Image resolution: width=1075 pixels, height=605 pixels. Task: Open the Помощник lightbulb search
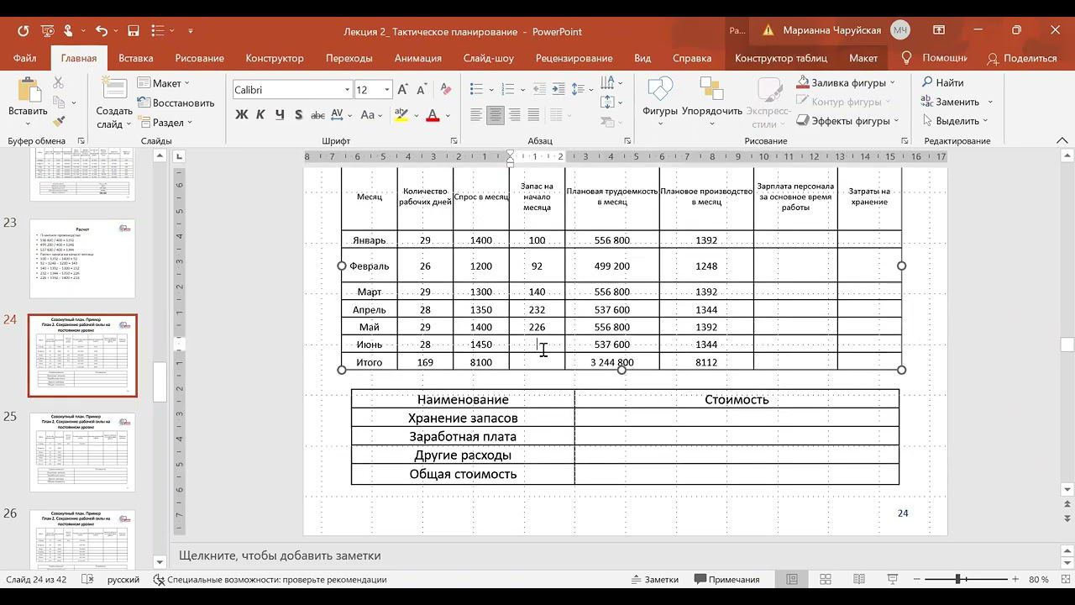click(x=934, y=58)
